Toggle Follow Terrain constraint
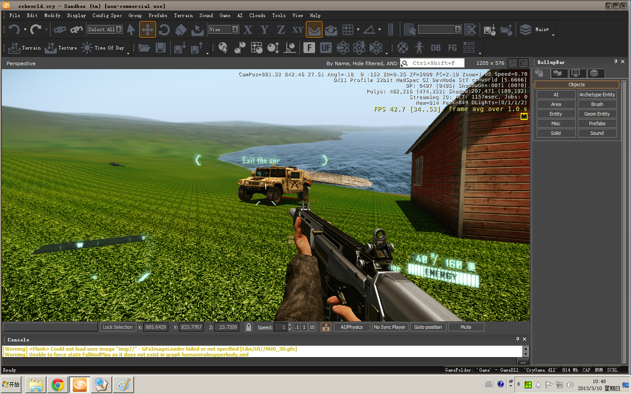Screen dimensions: 631x394 (x=314, y=30)
